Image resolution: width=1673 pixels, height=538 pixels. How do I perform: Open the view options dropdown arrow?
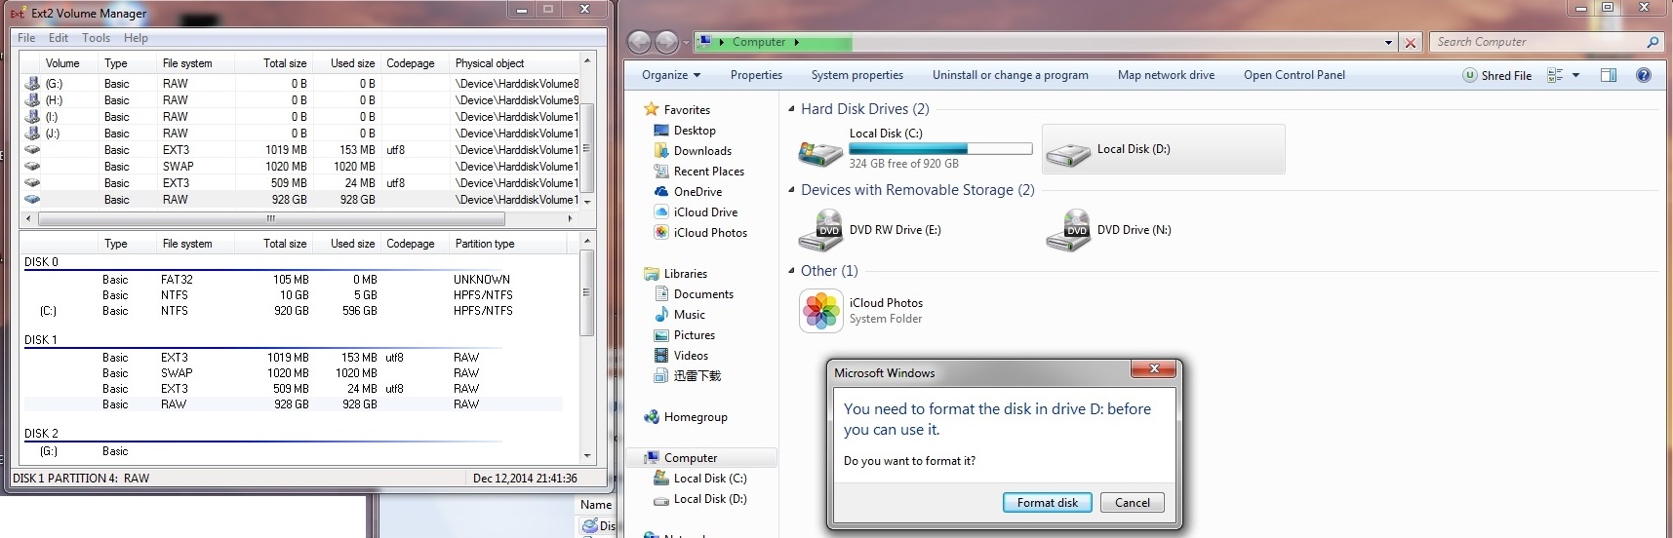tap(1575, 75)
